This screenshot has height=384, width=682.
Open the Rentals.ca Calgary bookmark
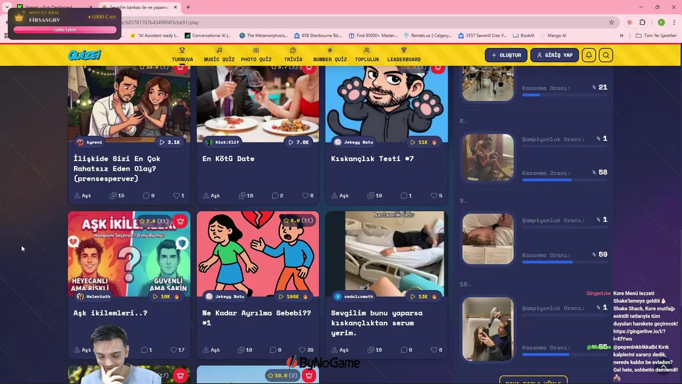428,35
